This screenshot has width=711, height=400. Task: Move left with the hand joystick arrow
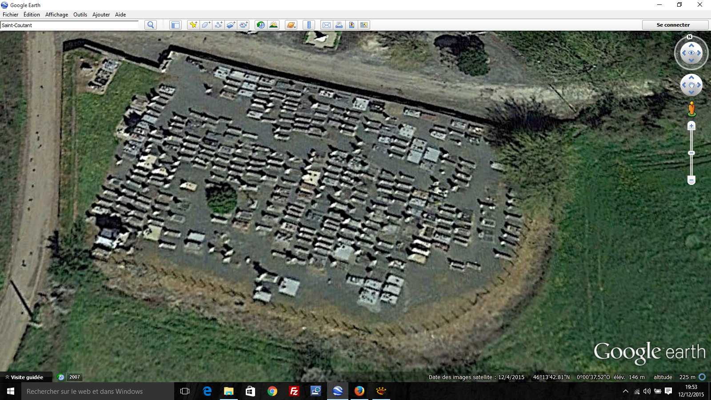tap(683, 85)
